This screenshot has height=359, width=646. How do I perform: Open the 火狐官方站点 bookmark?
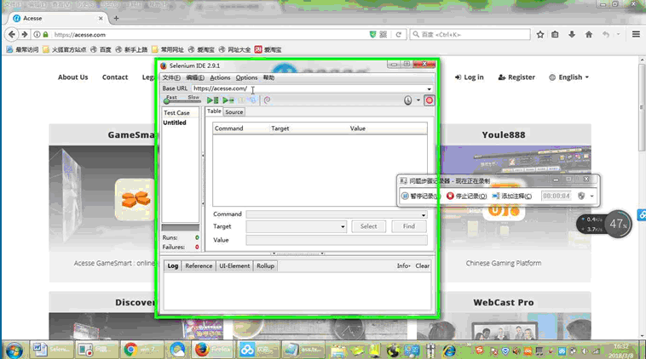(x=64, y=49)
